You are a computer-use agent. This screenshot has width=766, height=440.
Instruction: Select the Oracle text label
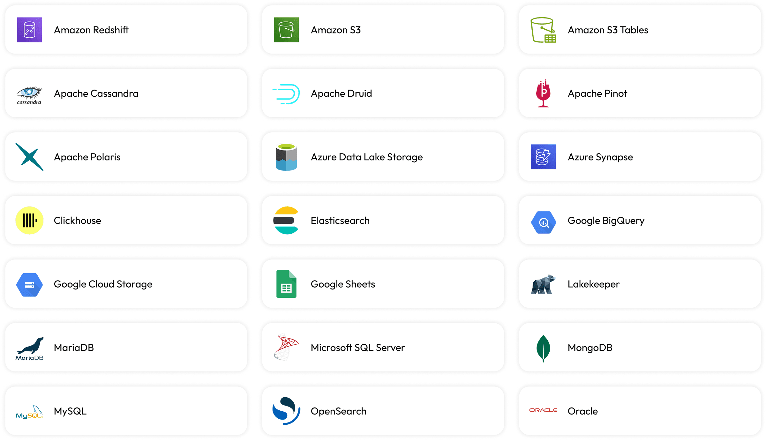(x=583, y=411)
